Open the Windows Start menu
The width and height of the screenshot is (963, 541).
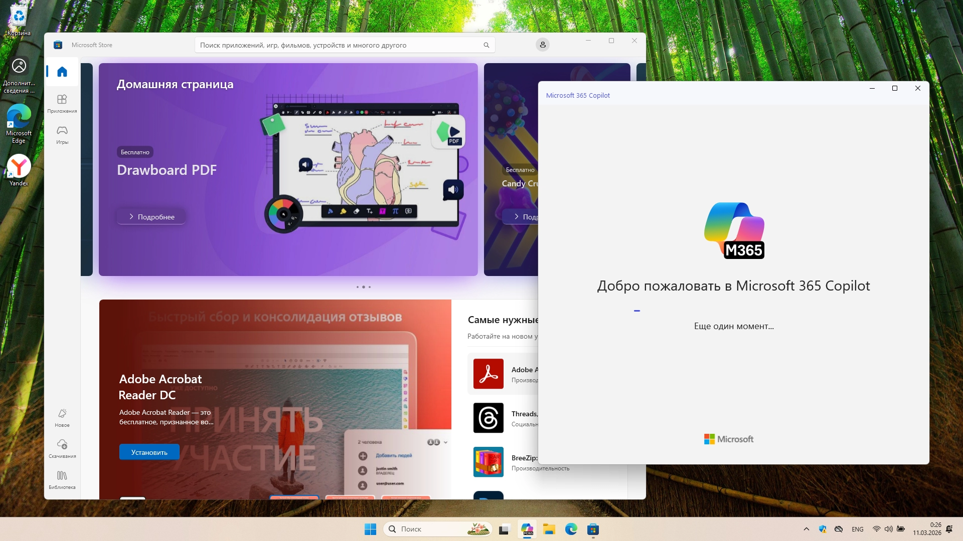(x=370, y=529)
